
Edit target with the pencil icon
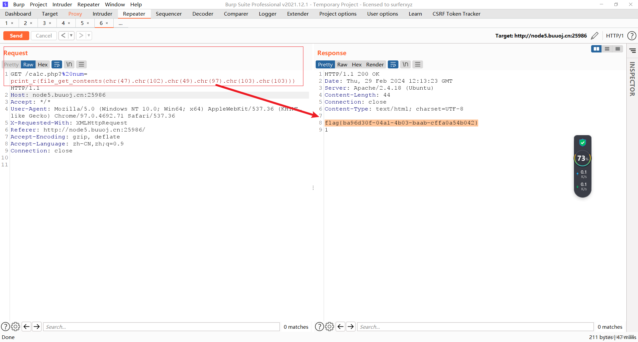click(595, 36)
